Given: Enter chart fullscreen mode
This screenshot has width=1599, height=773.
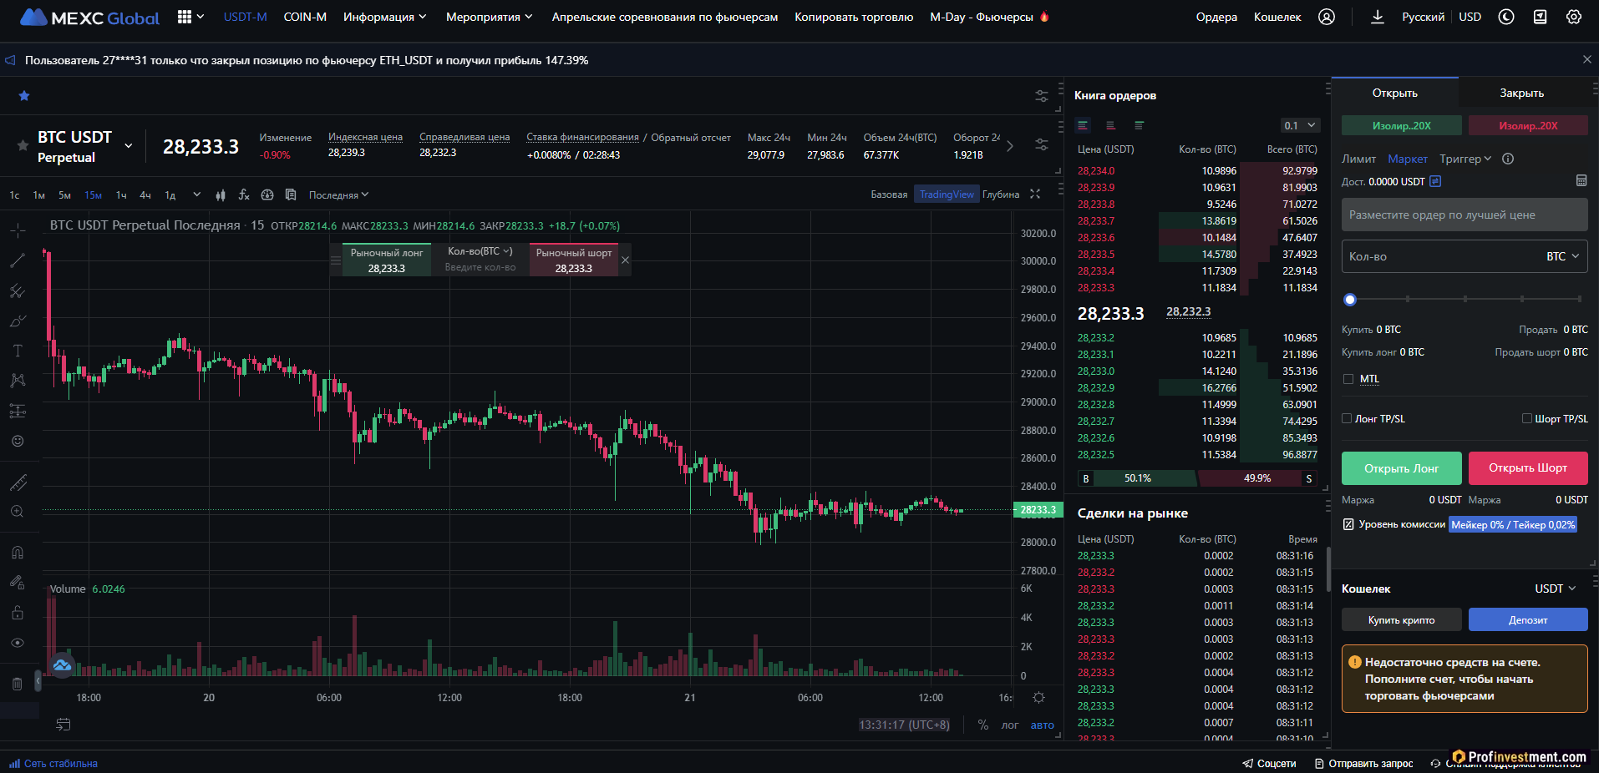Looking at the screenshot, I should click(1035, 194).
